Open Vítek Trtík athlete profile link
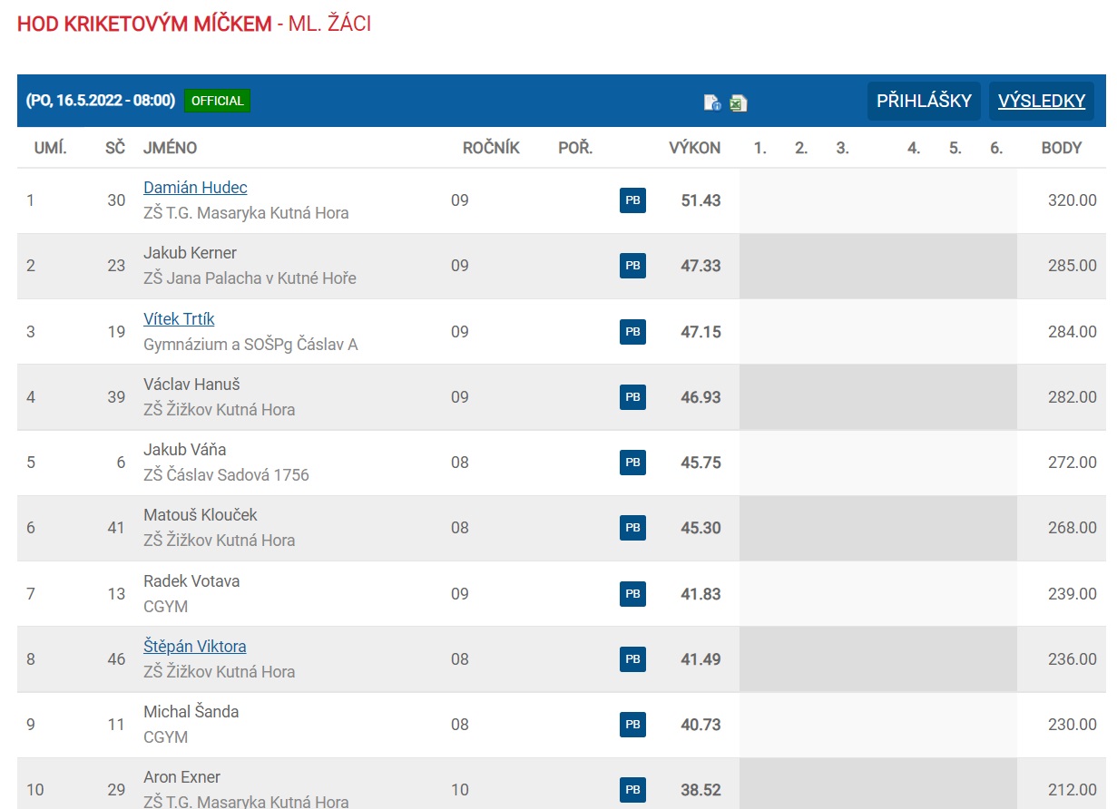1117x809 pixels. pos(179,319)
